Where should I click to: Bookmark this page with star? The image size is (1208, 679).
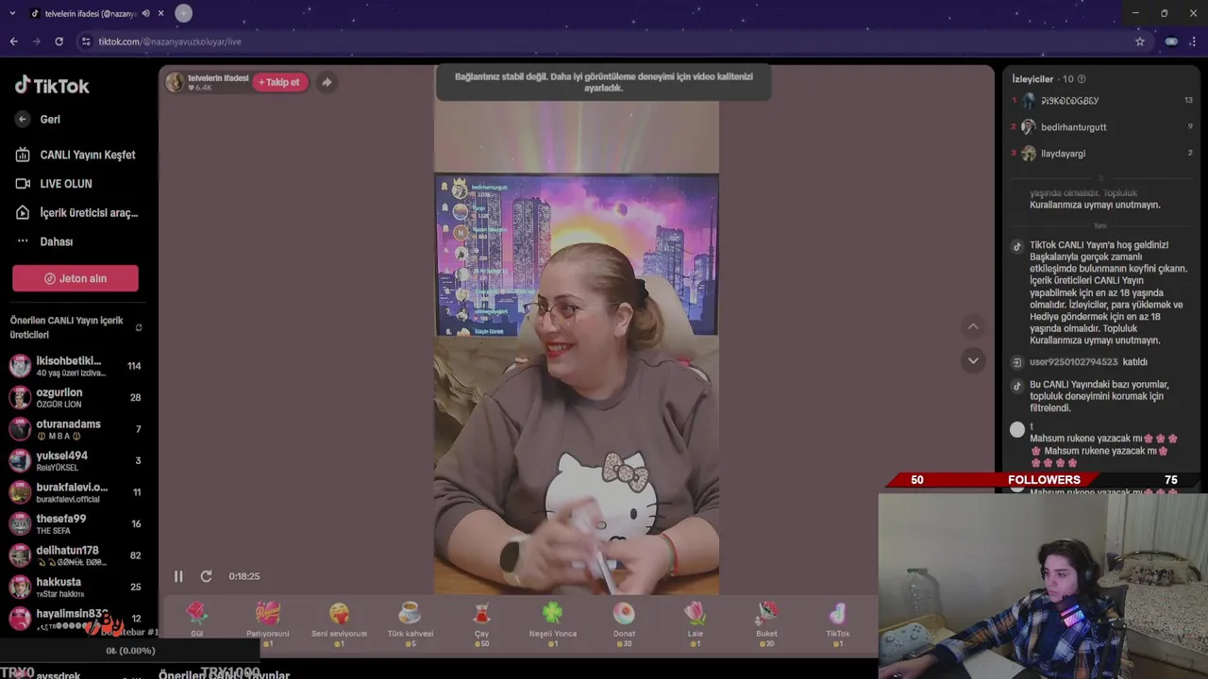coord(1140,41)
